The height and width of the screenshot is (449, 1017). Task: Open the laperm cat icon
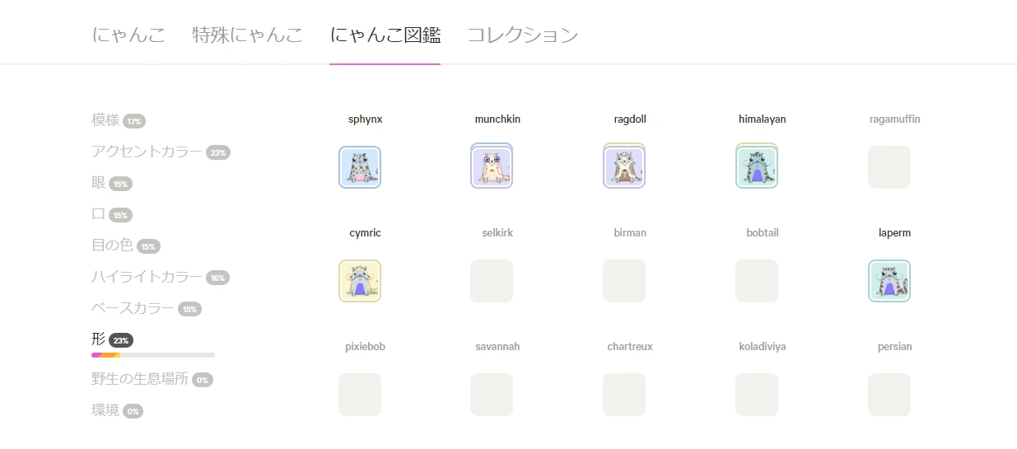889,281
